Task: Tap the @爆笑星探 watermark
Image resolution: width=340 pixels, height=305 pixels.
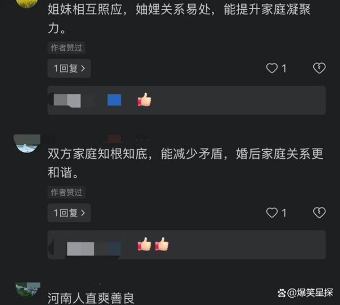Action: coord(305,293)
